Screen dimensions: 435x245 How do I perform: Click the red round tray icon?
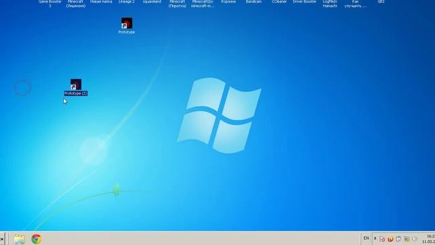390,239
